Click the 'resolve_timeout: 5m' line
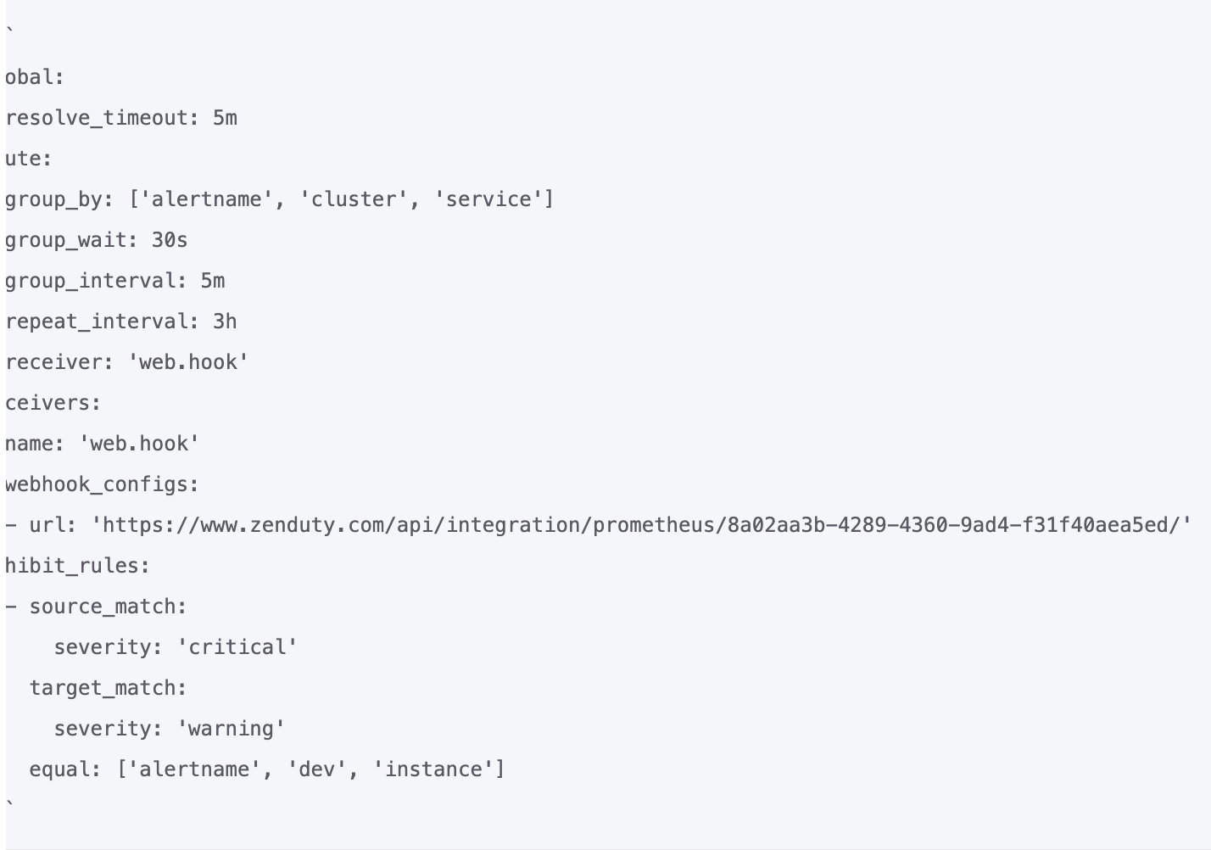This screenshot has height=850, width=1211. [x=121, y=118]
